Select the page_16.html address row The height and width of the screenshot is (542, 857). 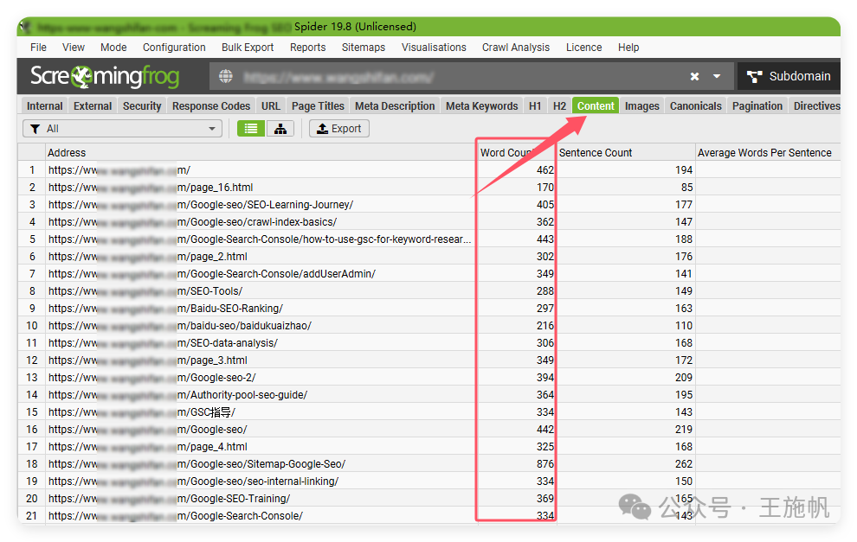[x=261, y=188]
